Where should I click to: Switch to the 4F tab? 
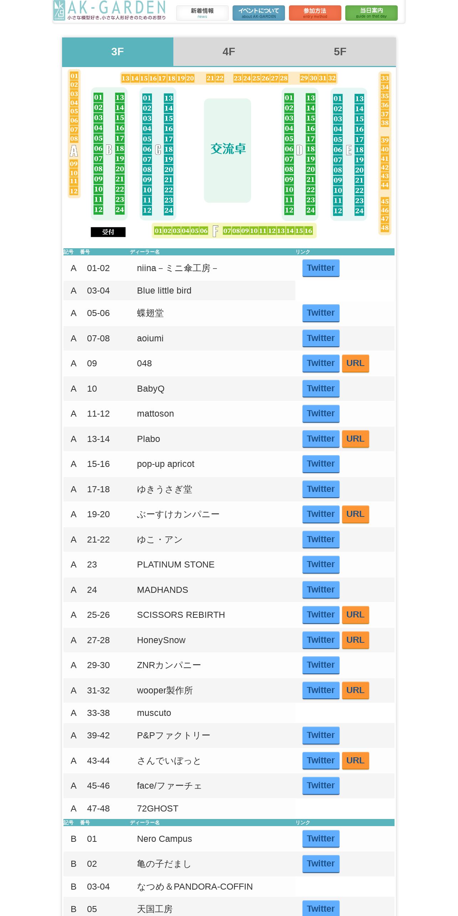click(229, 52)
